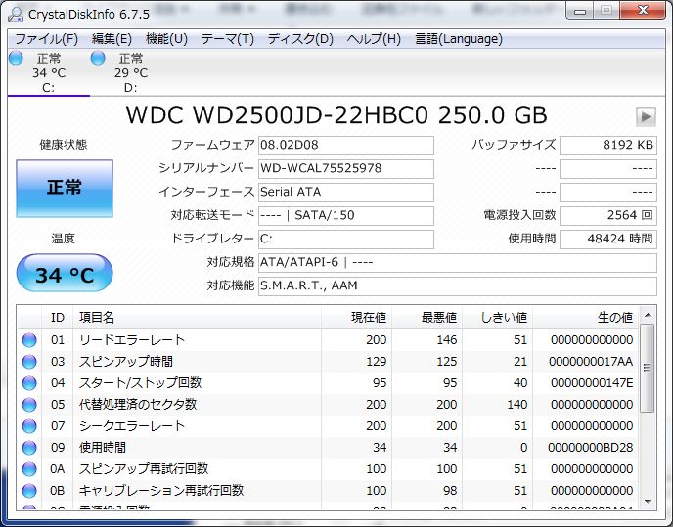Open the 機能(U) menu

pyautogui.click(x=166, y=39)
